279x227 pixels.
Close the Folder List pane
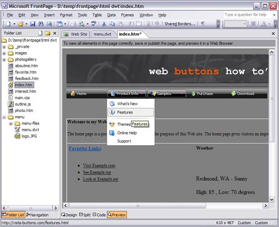click(x=55, y=33)
